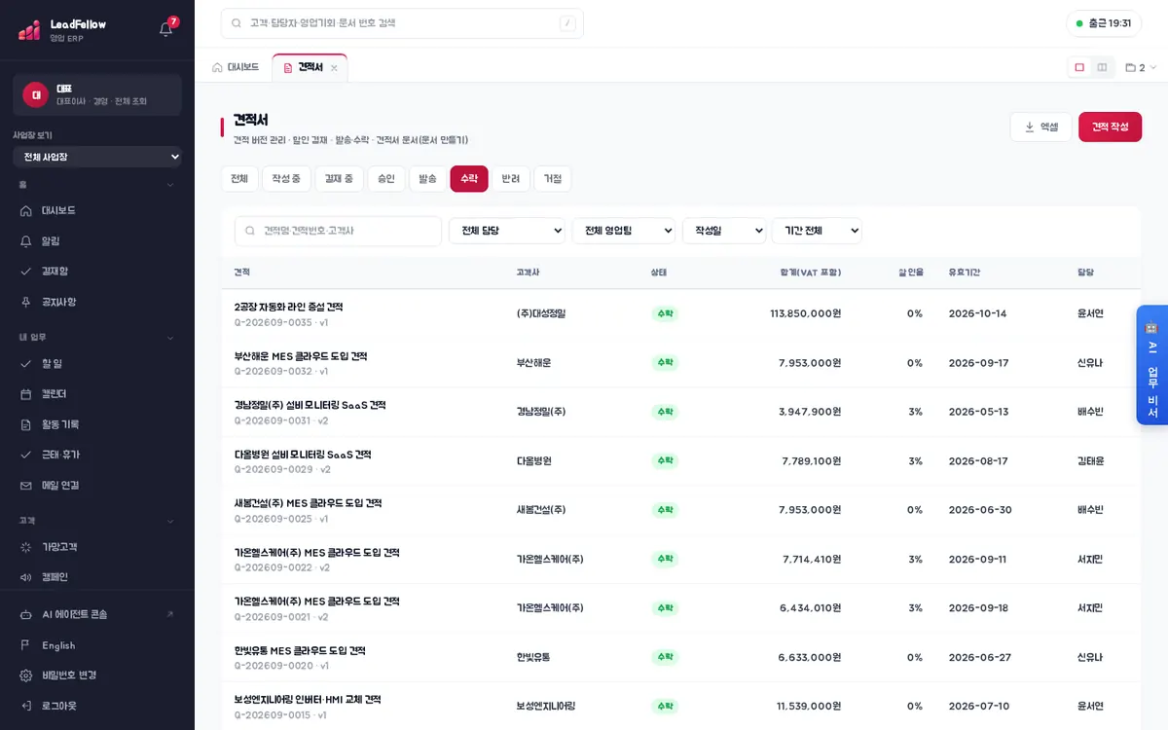Open 활동 기록 in the sidebar
This screenshot has height=730, width=1168.
click(97, 424)
